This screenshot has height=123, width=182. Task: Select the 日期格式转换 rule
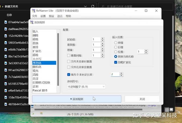(44, 83)
